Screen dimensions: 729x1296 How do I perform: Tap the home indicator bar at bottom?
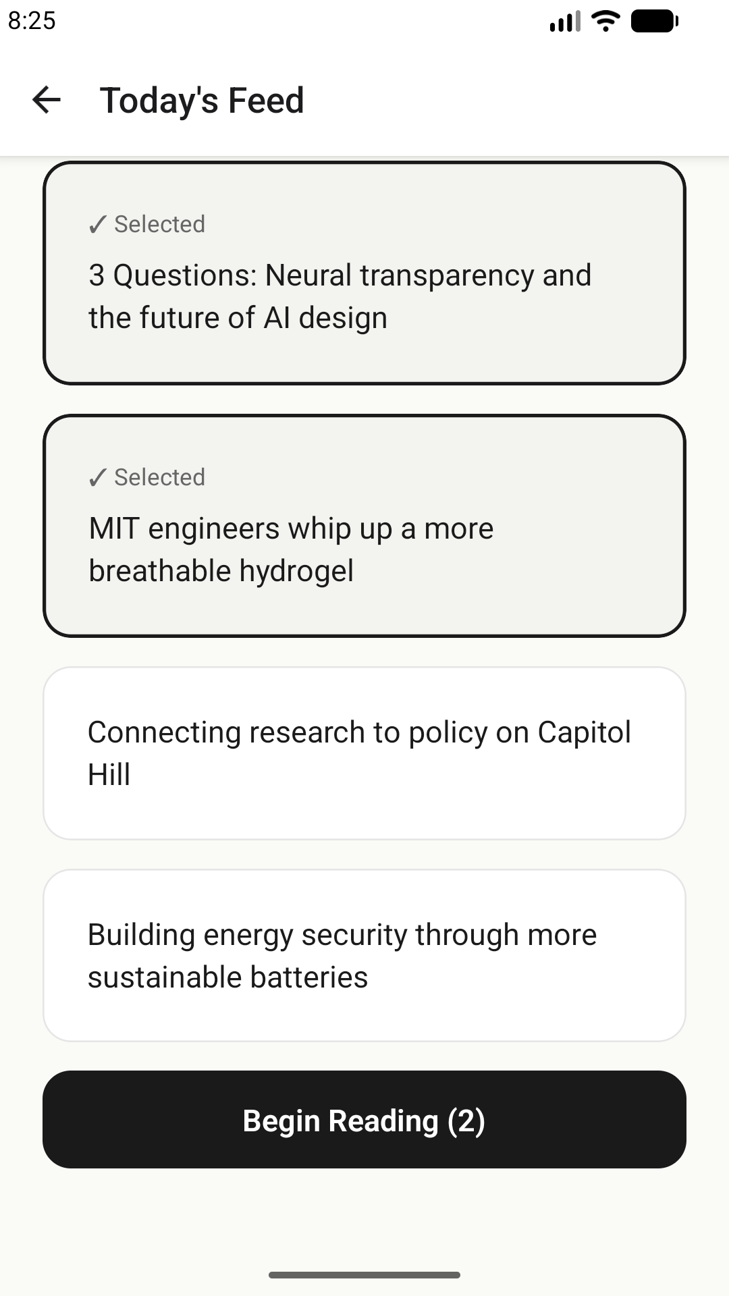364,1275
